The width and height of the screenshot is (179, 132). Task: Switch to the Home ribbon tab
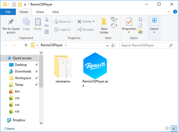24,12
